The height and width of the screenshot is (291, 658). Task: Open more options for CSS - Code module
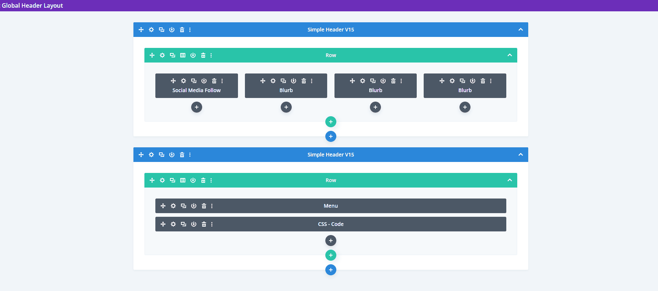tap(212, 224)
